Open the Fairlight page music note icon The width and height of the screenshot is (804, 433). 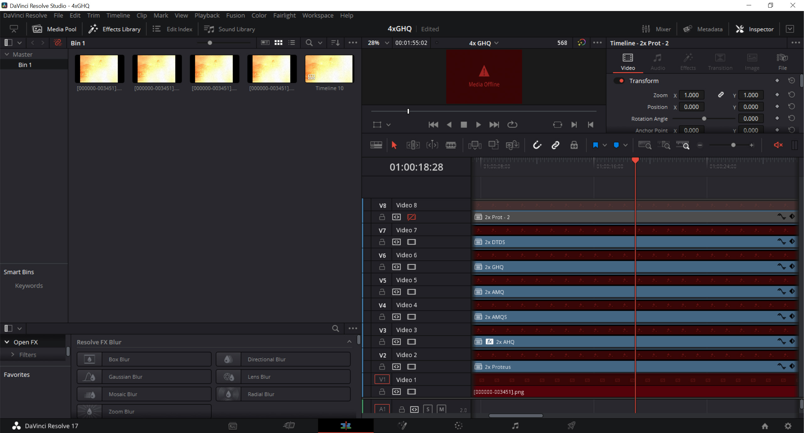515,425
